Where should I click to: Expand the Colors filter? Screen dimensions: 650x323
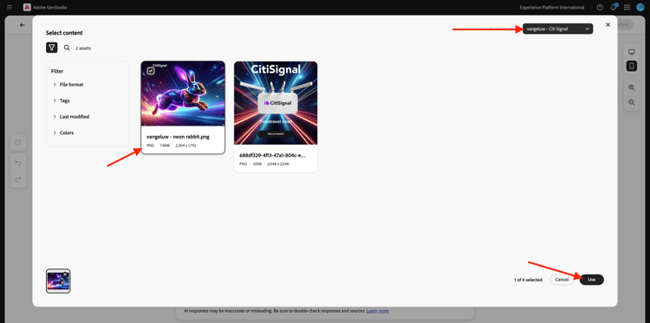[63, 133]
